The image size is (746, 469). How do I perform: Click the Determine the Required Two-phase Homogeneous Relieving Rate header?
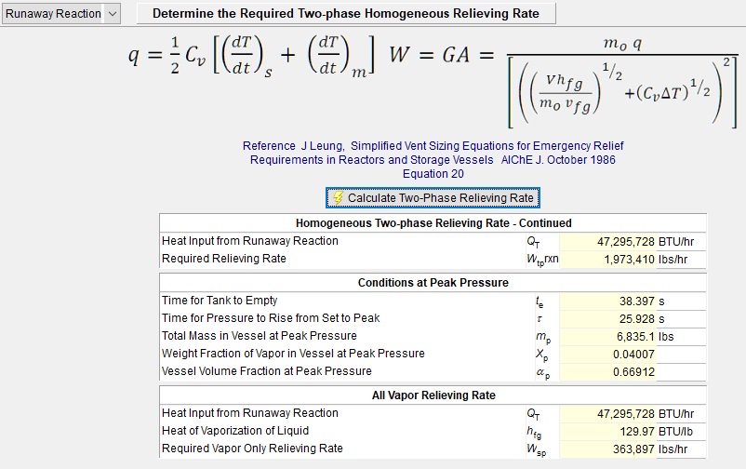pyautogui.click(x=346, y=14)
